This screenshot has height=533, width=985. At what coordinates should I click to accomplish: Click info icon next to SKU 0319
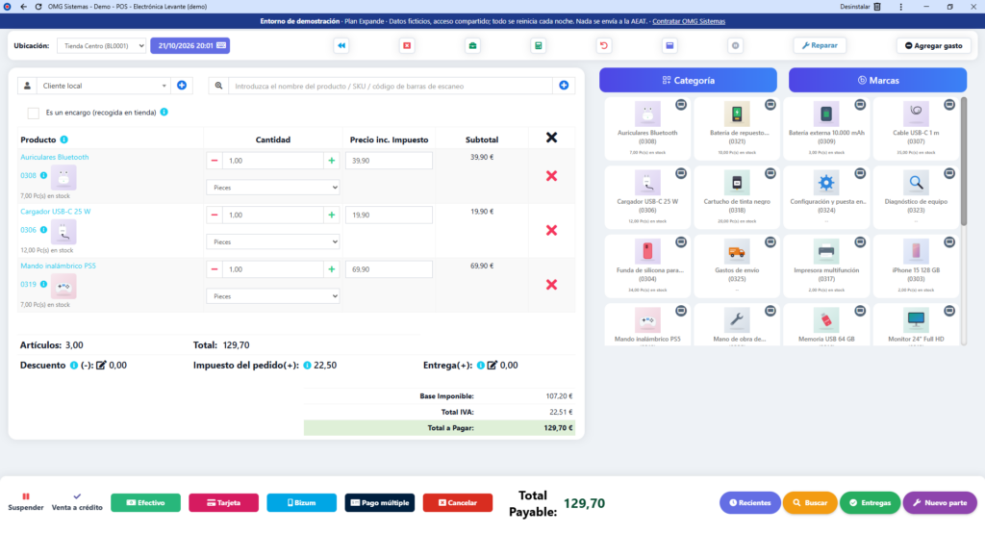click(x=43, y=284)
